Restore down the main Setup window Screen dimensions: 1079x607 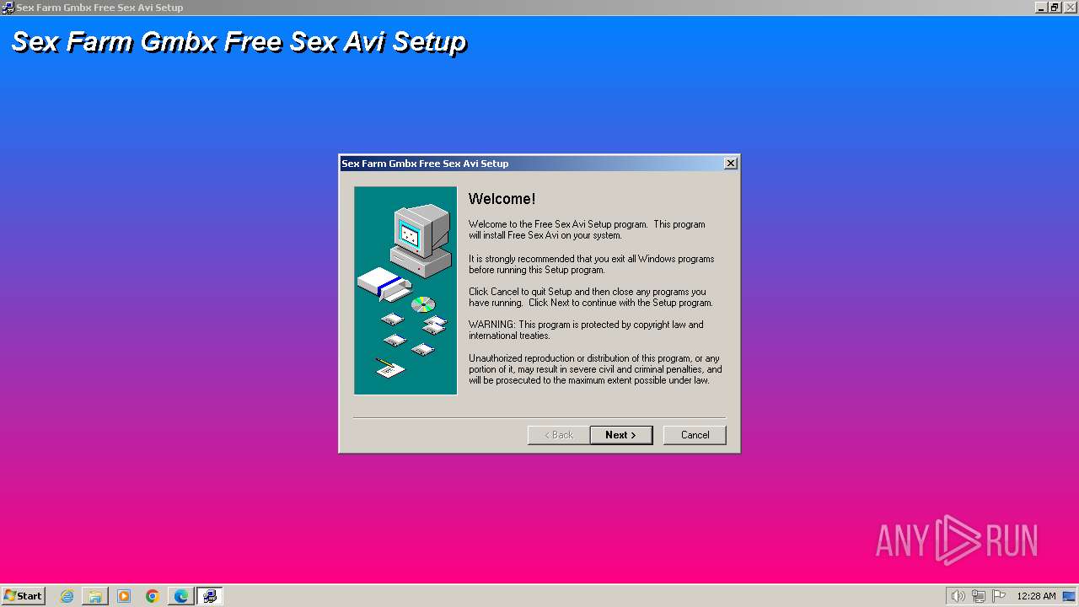(1055, 8)
